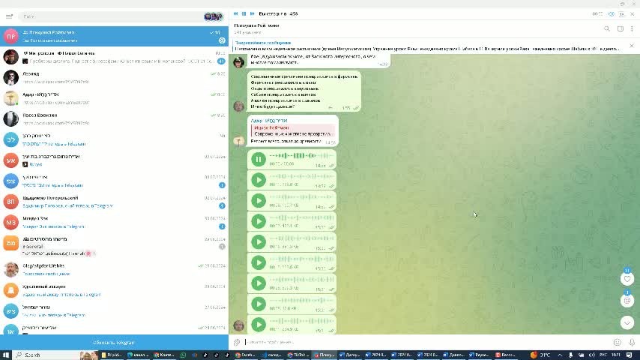
Task: Dismiss the pinned message with X
Action: 632,46
